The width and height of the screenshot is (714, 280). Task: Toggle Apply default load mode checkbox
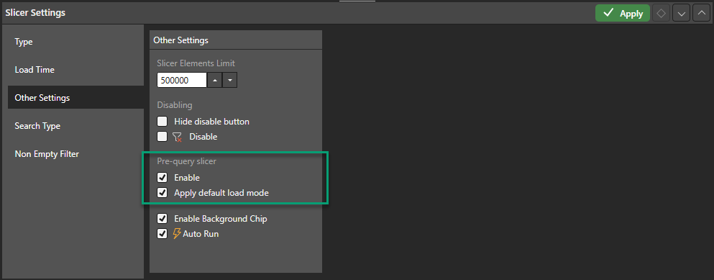(x=162, y=193)
